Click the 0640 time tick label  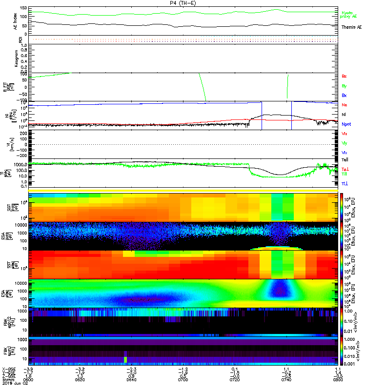point(131,380)
